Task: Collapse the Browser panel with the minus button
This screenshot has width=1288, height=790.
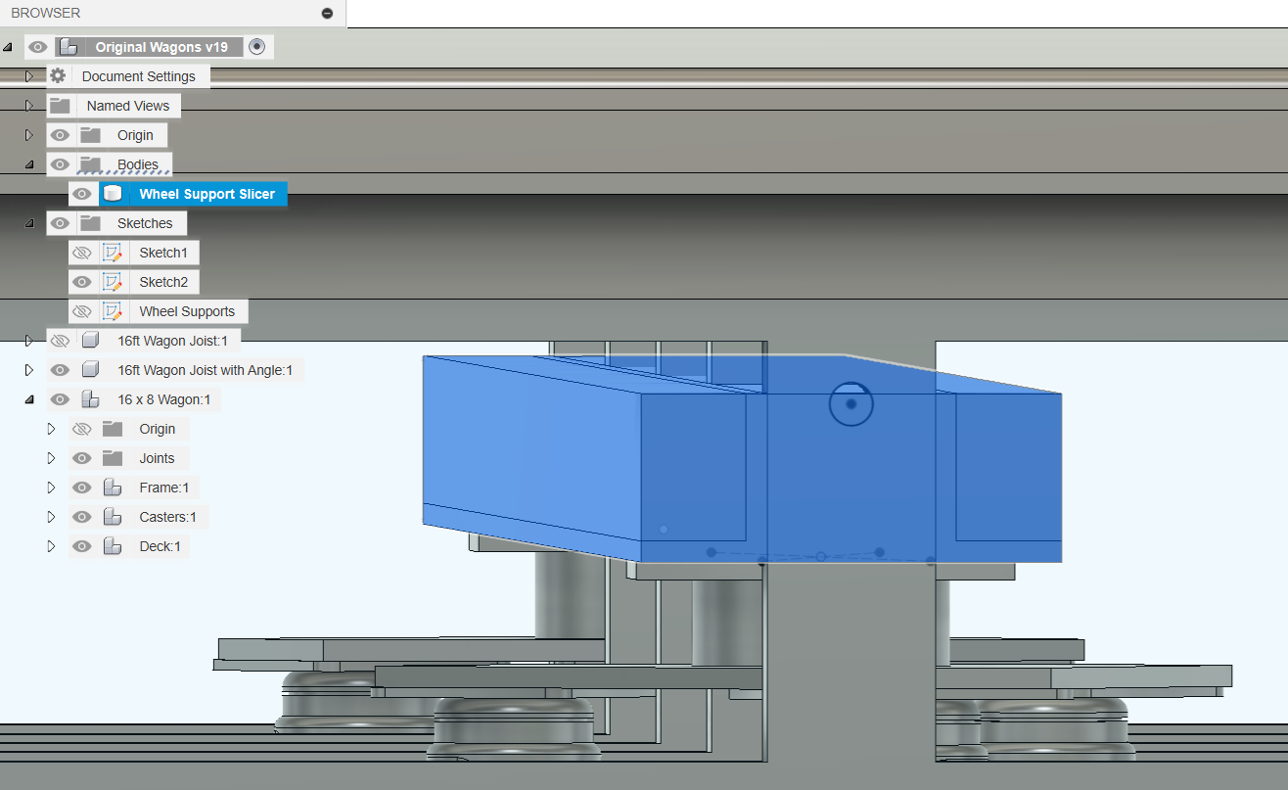Action: tap(326, 13)
